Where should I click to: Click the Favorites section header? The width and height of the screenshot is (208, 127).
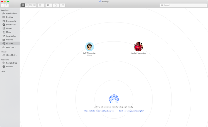coord(5,10)
